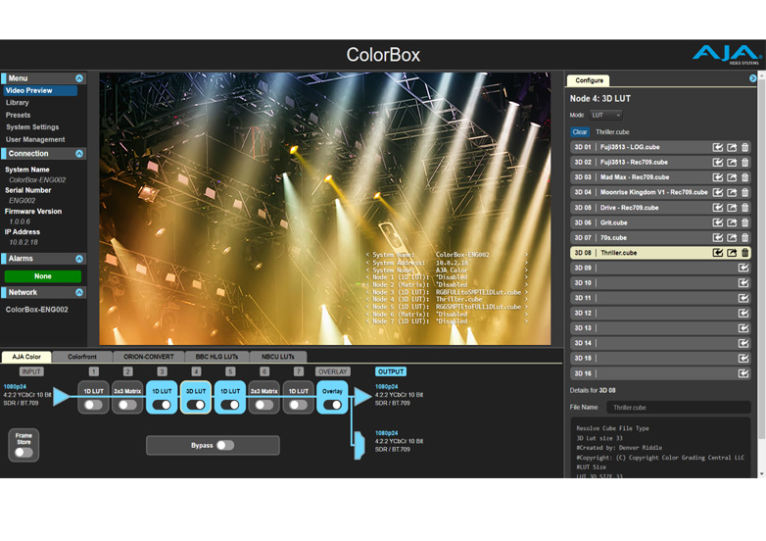The image size is (766, 541).
Task: Export the 3D 02 Fuji3513 - Rec709.cube LUT
Action: pyautogui.click(x=732, y=163)
